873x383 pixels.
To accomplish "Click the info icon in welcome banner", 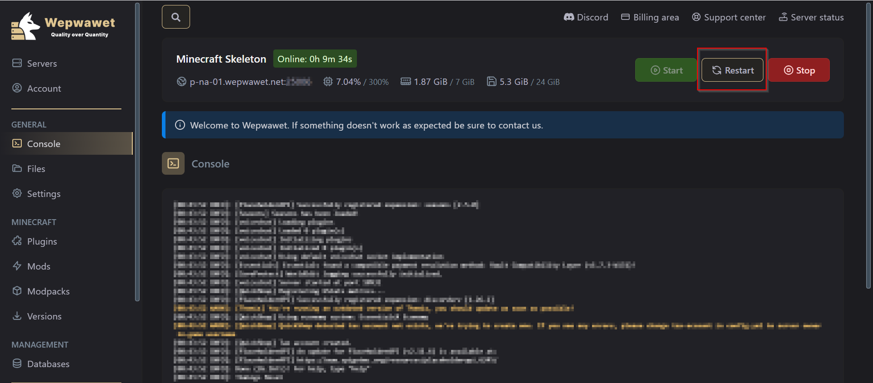I will point(180,125).
